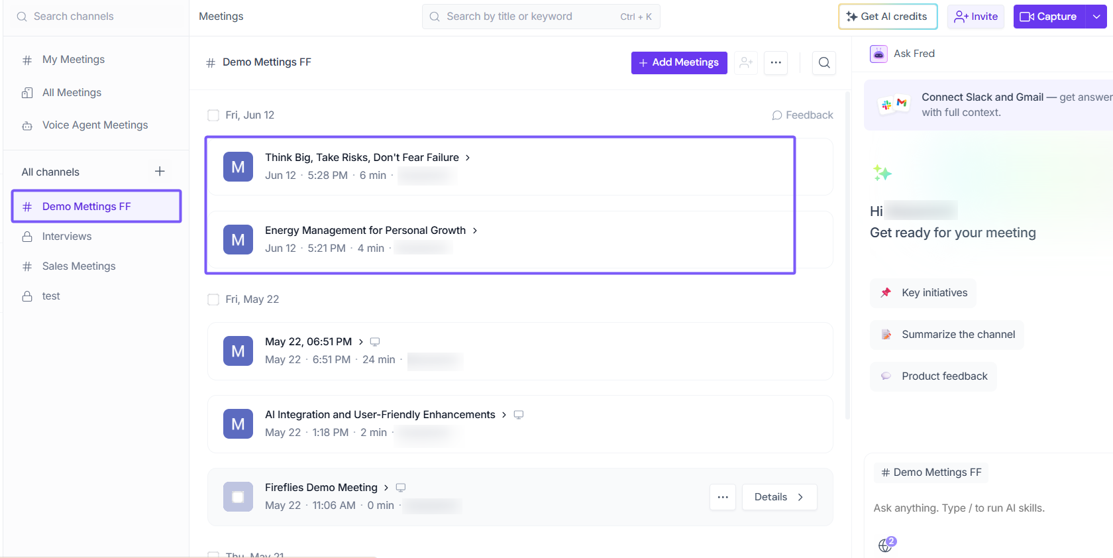This screenshot has width=1113, height=558.
Task: Check the Fri, Jun 12 date checkbox
Action: 213,115
